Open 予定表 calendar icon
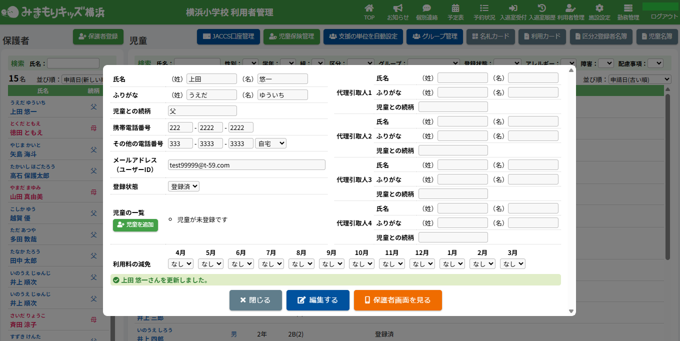Screen dimensions: 680x341 pos(455,11)
